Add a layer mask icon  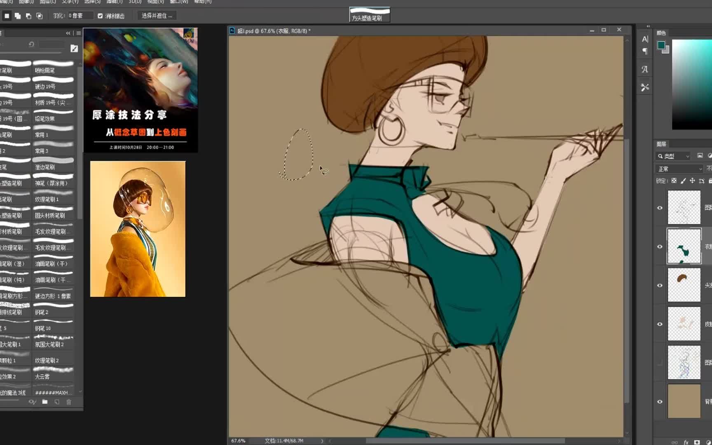697,442
